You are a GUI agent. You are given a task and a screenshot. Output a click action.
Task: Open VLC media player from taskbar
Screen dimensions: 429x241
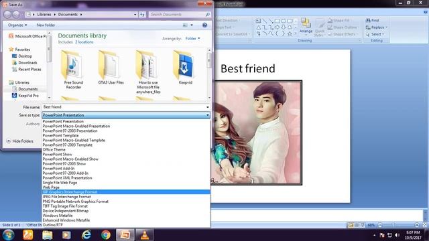145,235
